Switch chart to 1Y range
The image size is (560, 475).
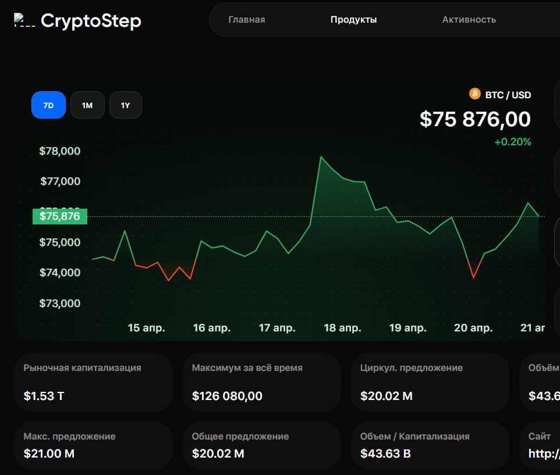[126, 105]
